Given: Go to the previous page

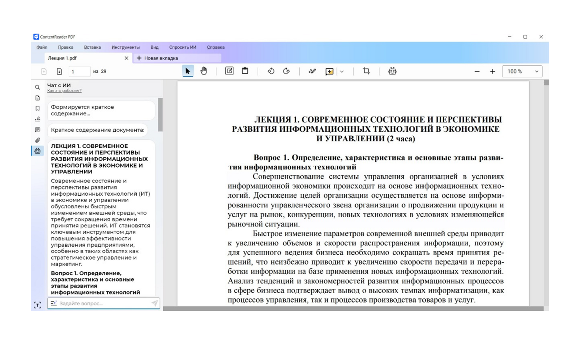Looking at the screenshot, I should pyautogui.click(x=44, y=71).
